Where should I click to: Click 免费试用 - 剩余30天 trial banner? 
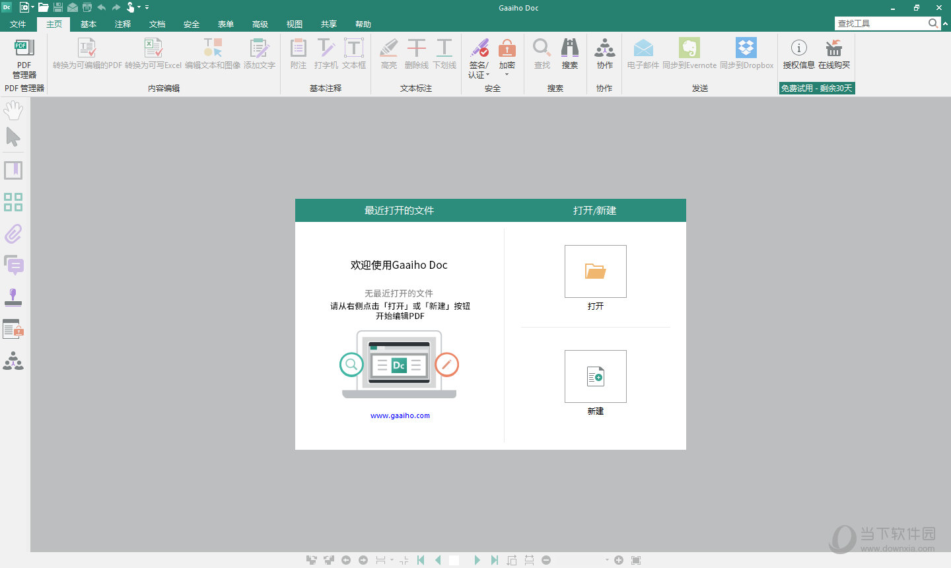point(817,88)
